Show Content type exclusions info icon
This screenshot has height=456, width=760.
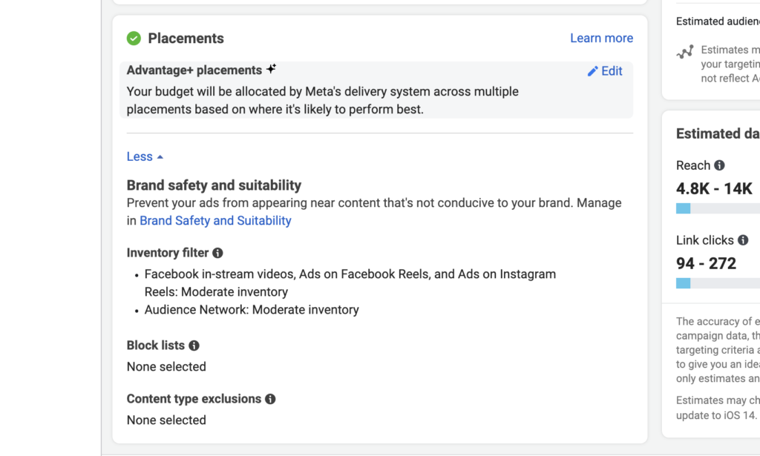[270, 399]
